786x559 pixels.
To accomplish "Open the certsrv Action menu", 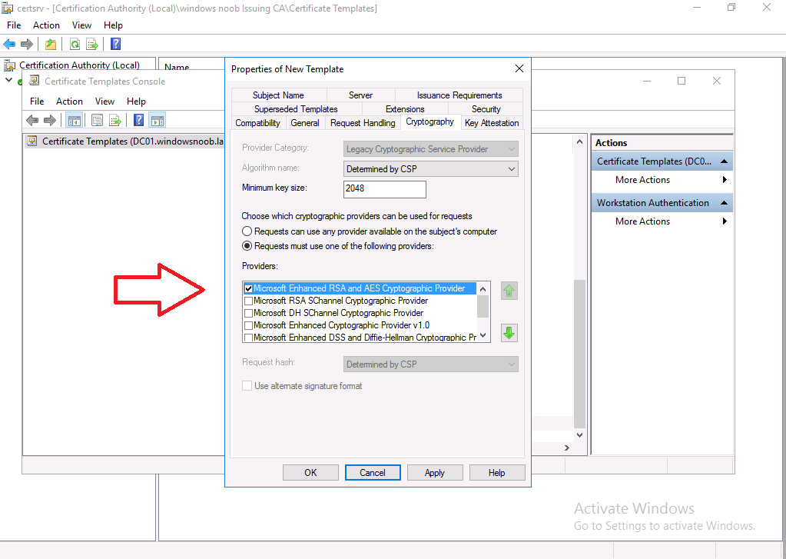I will (x=46, y=25).
